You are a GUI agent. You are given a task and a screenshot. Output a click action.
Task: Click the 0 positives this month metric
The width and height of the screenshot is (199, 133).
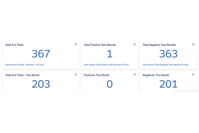click(x=109, y=84)
